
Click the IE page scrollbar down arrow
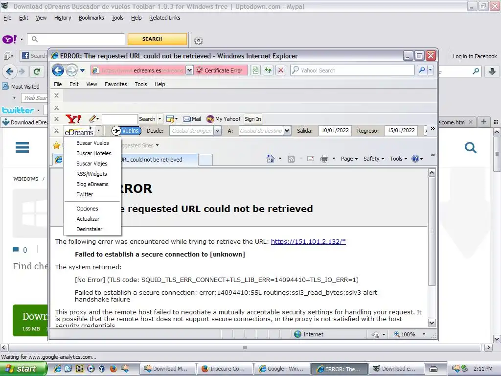pyautogui.click(x=432, y=323)
